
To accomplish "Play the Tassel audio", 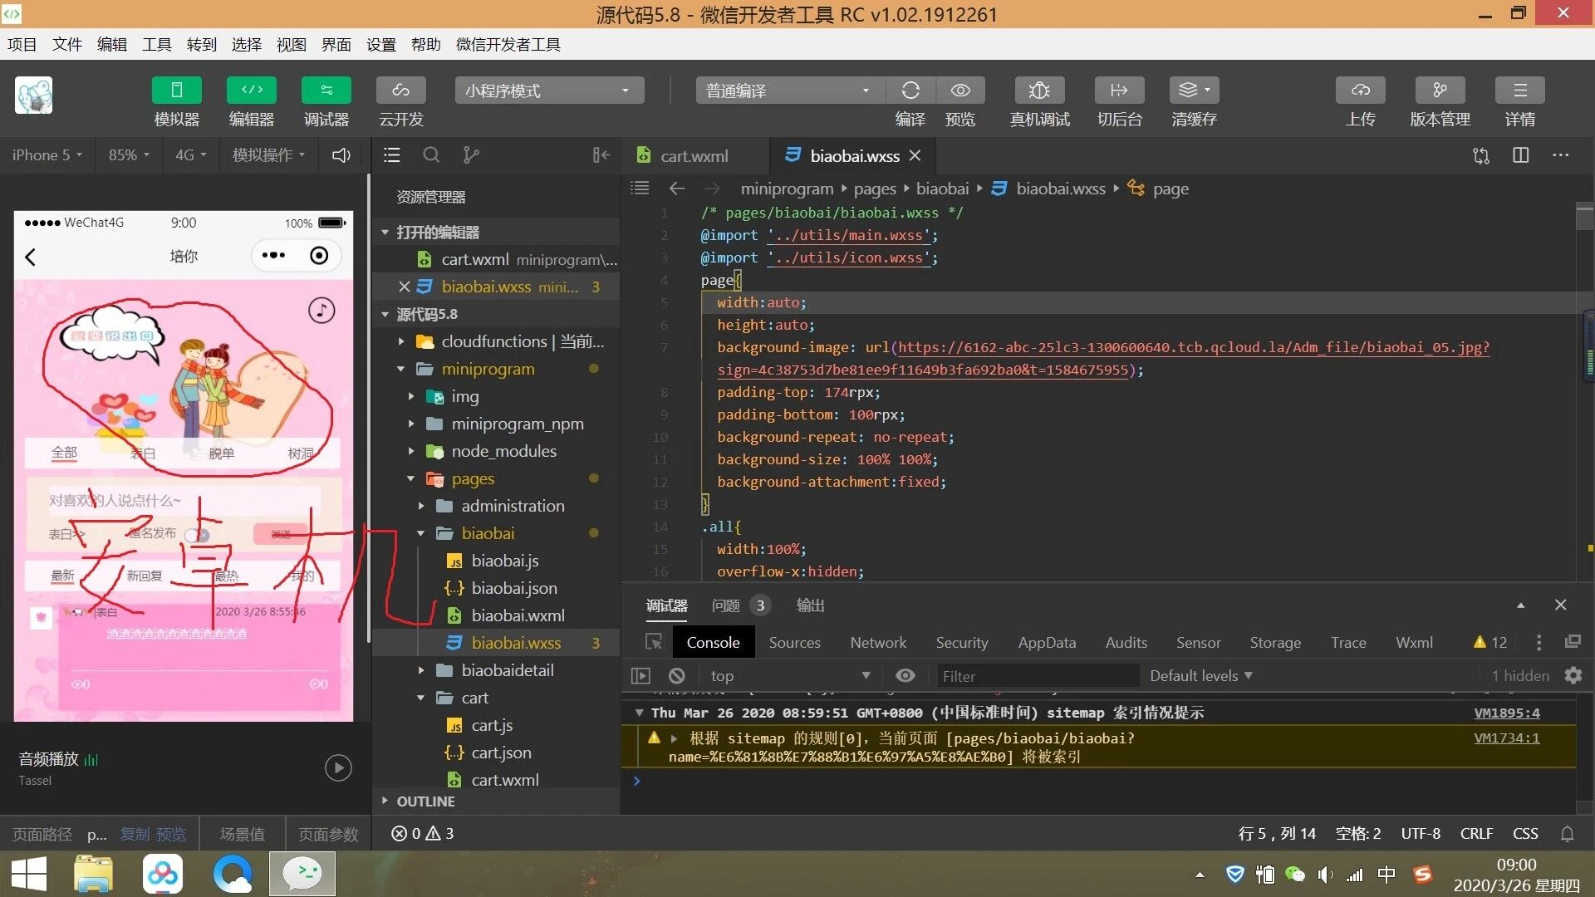I will click(338, 767).
